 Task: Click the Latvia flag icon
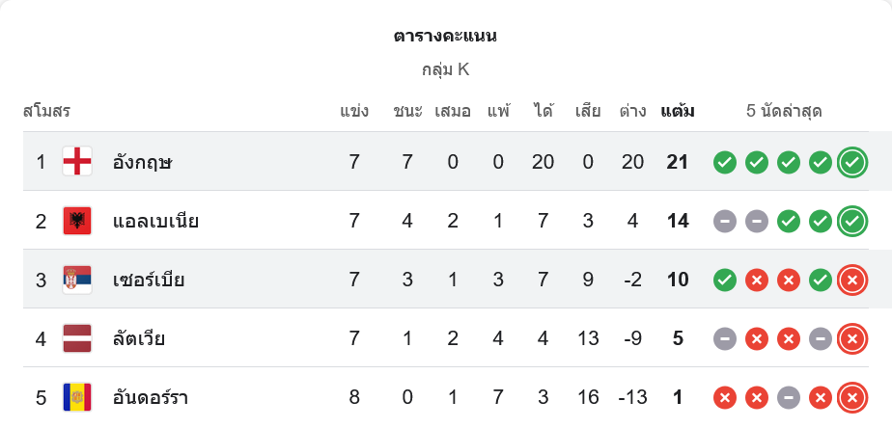pos(77,338)
